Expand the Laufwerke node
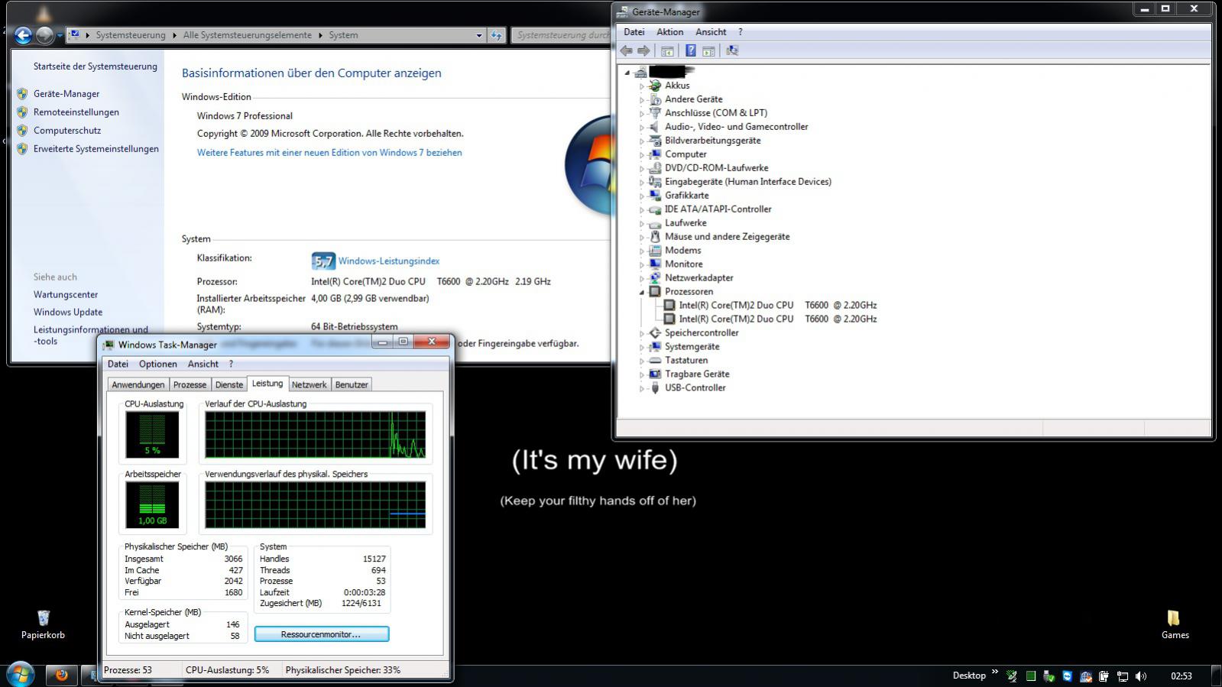 642,223
